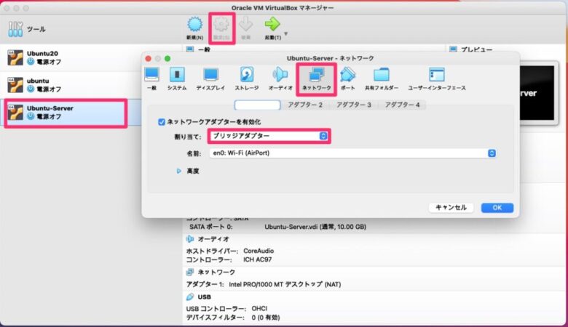Open the 割り当て ブリッジアダプター dropdown
This screenshot has width=568, height=327.
tap(269, 136)
